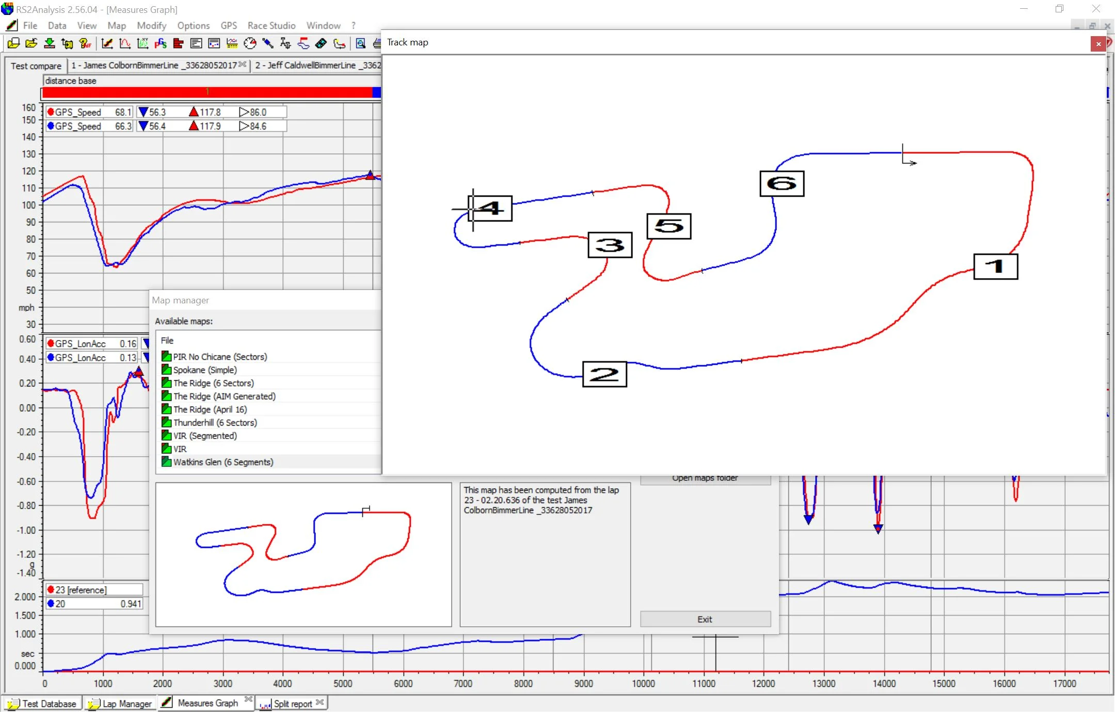Switch to the Test compare tab

36,66
